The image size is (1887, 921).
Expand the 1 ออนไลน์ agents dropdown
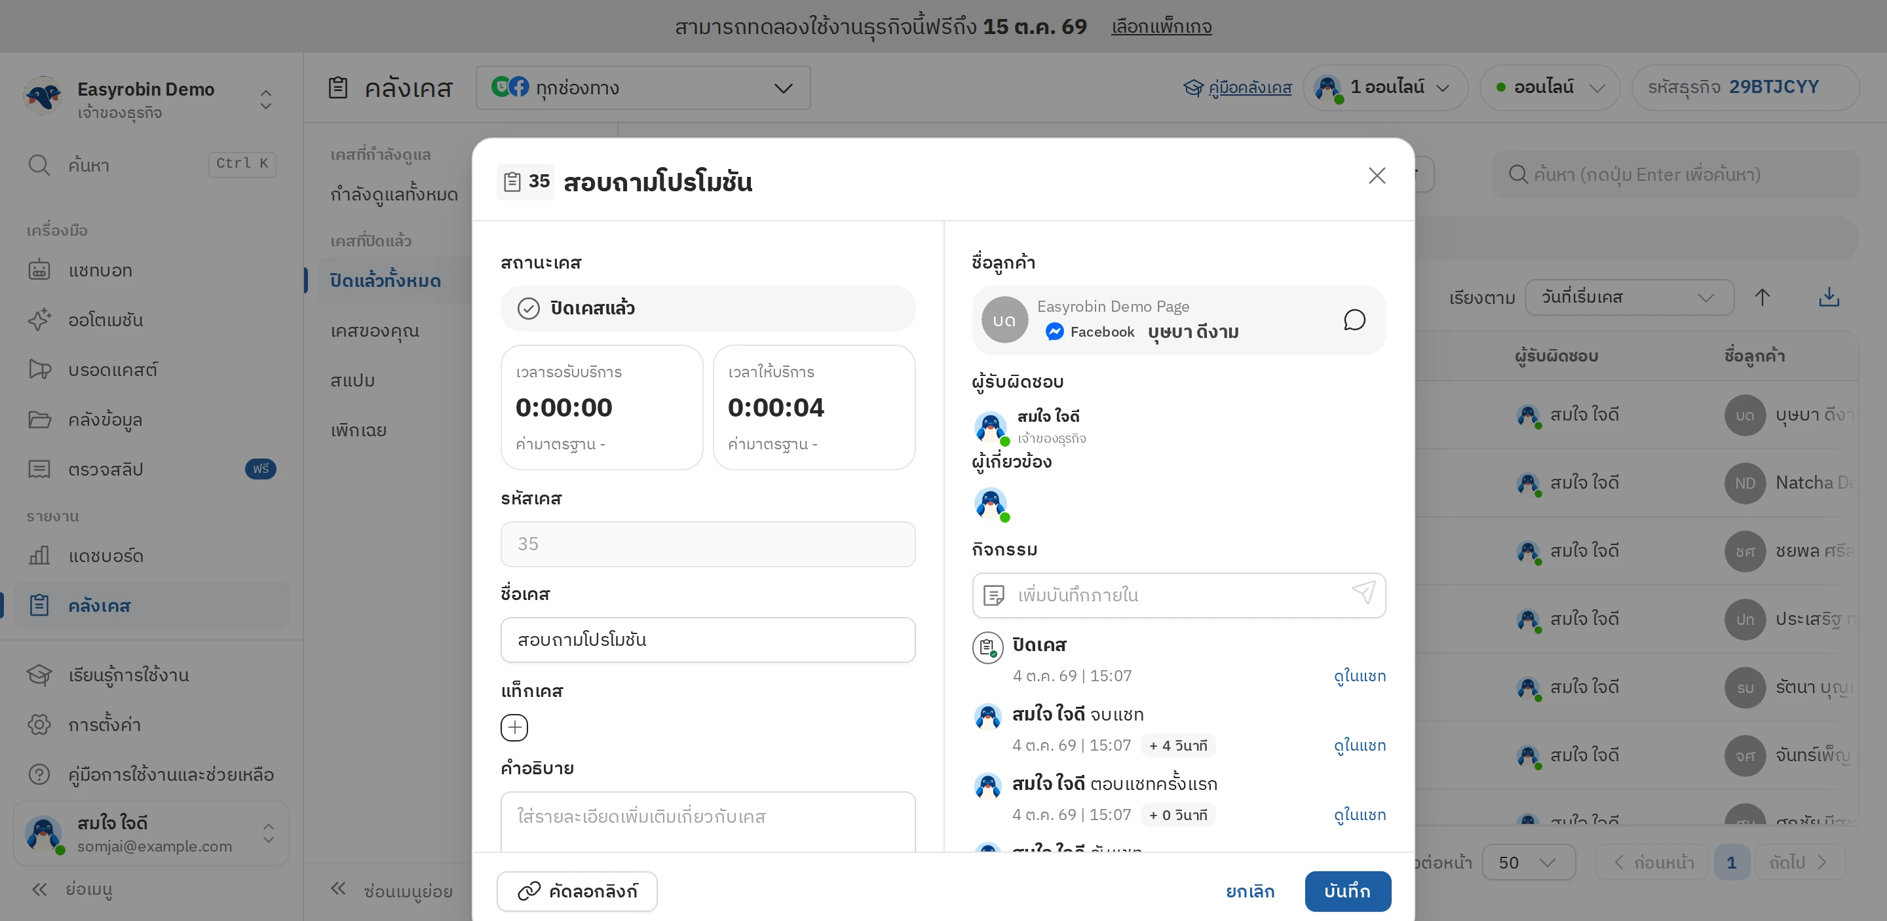click(1384, 88)
